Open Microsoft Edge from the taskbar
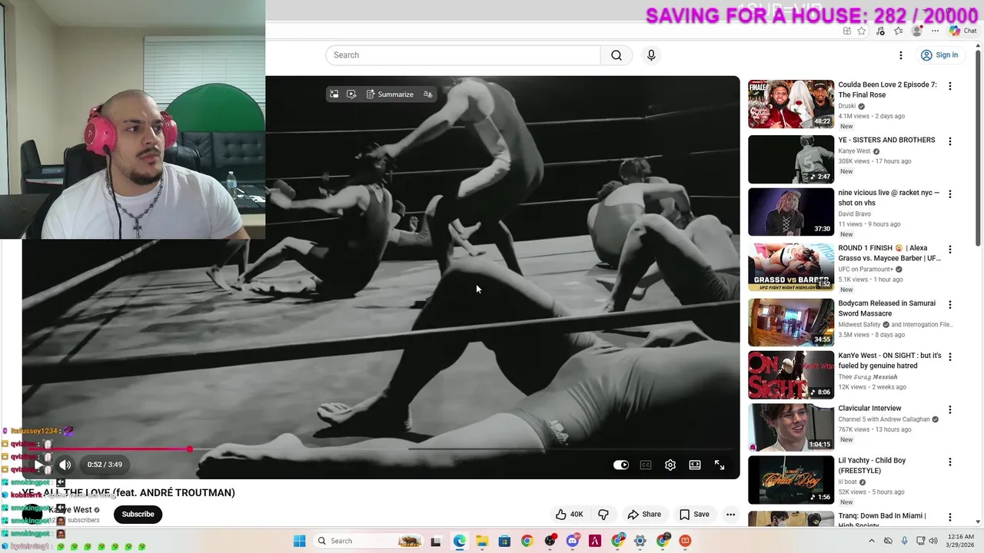The height and width of the screenshot is (553, 984). (459, 541)
